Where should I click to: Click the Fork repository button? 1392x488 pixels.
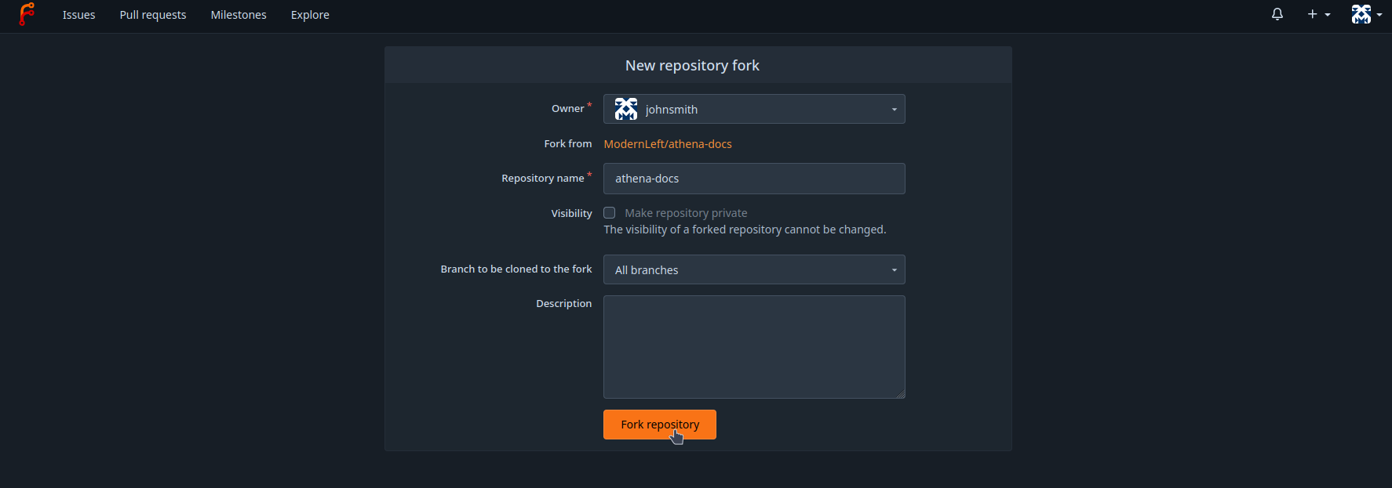point(660,425)
